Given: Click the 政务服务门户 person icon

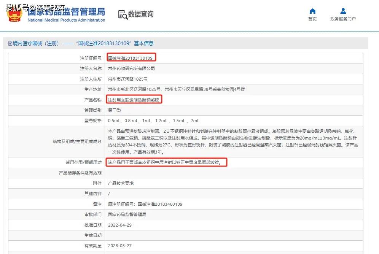Looking at the screenshot, I should click(x=343, y=11).
